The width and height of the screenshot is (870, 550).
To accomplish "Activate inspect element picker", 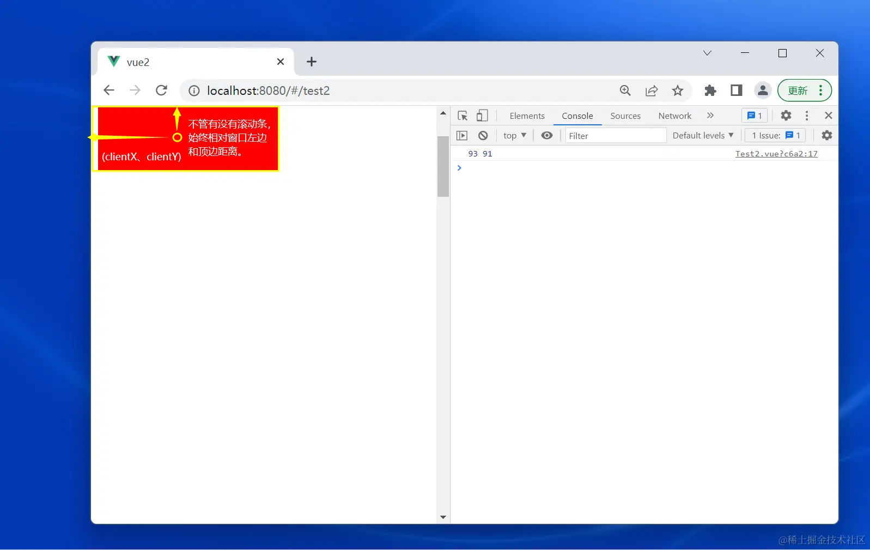I will point(463,116).
